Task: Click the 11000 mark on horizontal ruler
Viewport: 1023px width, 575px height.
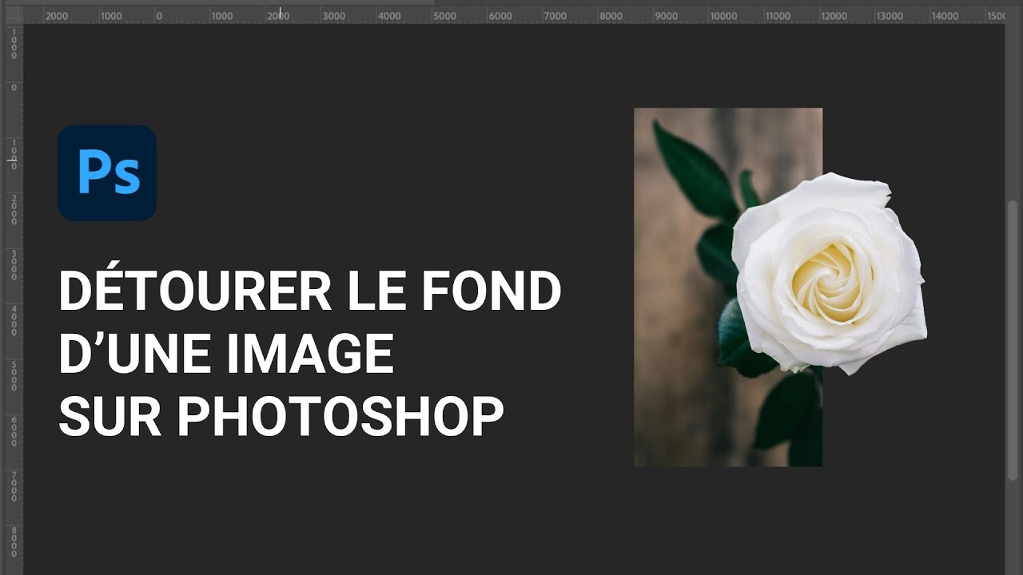Action: tap(778, 16)
